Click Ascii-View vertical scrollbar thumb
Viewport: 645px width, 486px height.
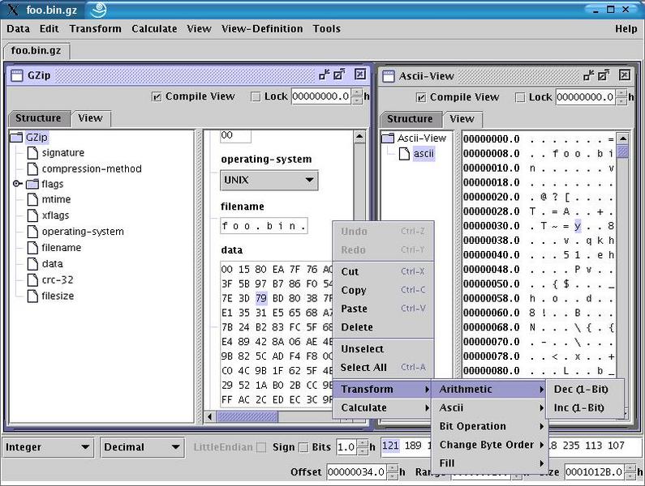[x=622, y=151]
